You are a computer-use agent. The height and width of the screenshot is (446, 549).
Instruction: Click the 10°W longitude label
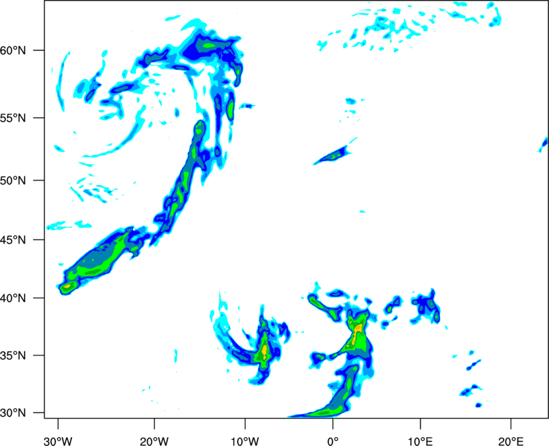[245, 441]
